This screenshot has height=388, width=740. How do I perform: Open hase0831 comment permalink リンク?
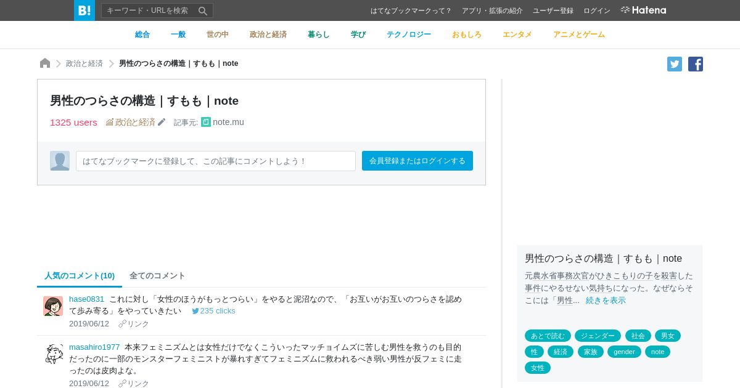click(134, 324)
